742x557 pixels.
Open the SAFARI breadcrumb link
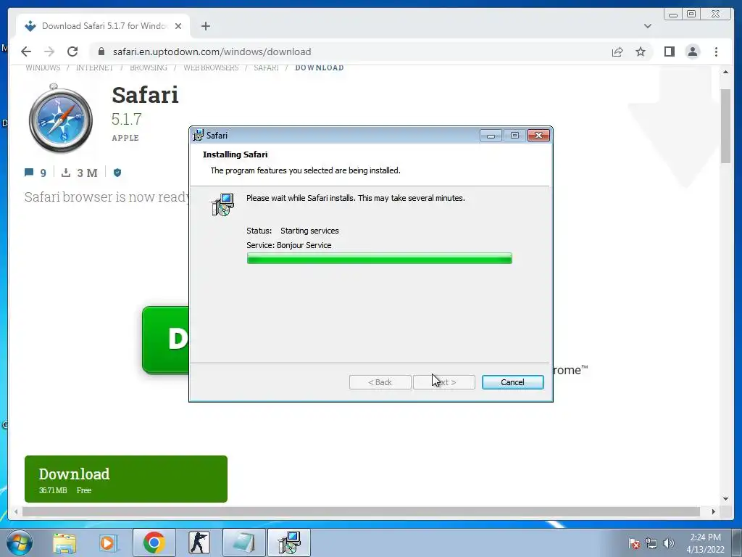267,67
